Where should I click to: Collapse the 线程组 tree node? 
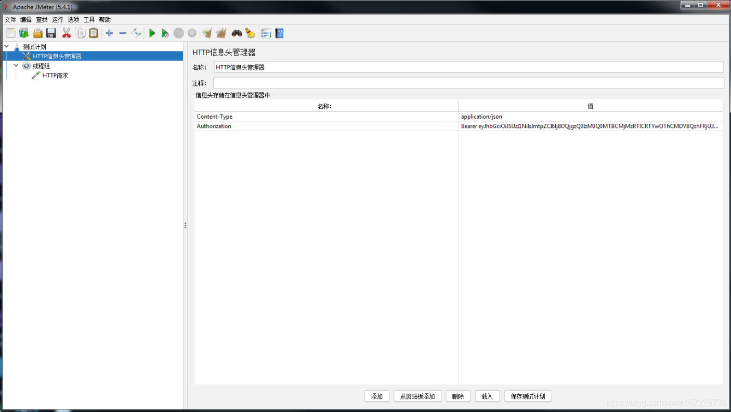16,66
